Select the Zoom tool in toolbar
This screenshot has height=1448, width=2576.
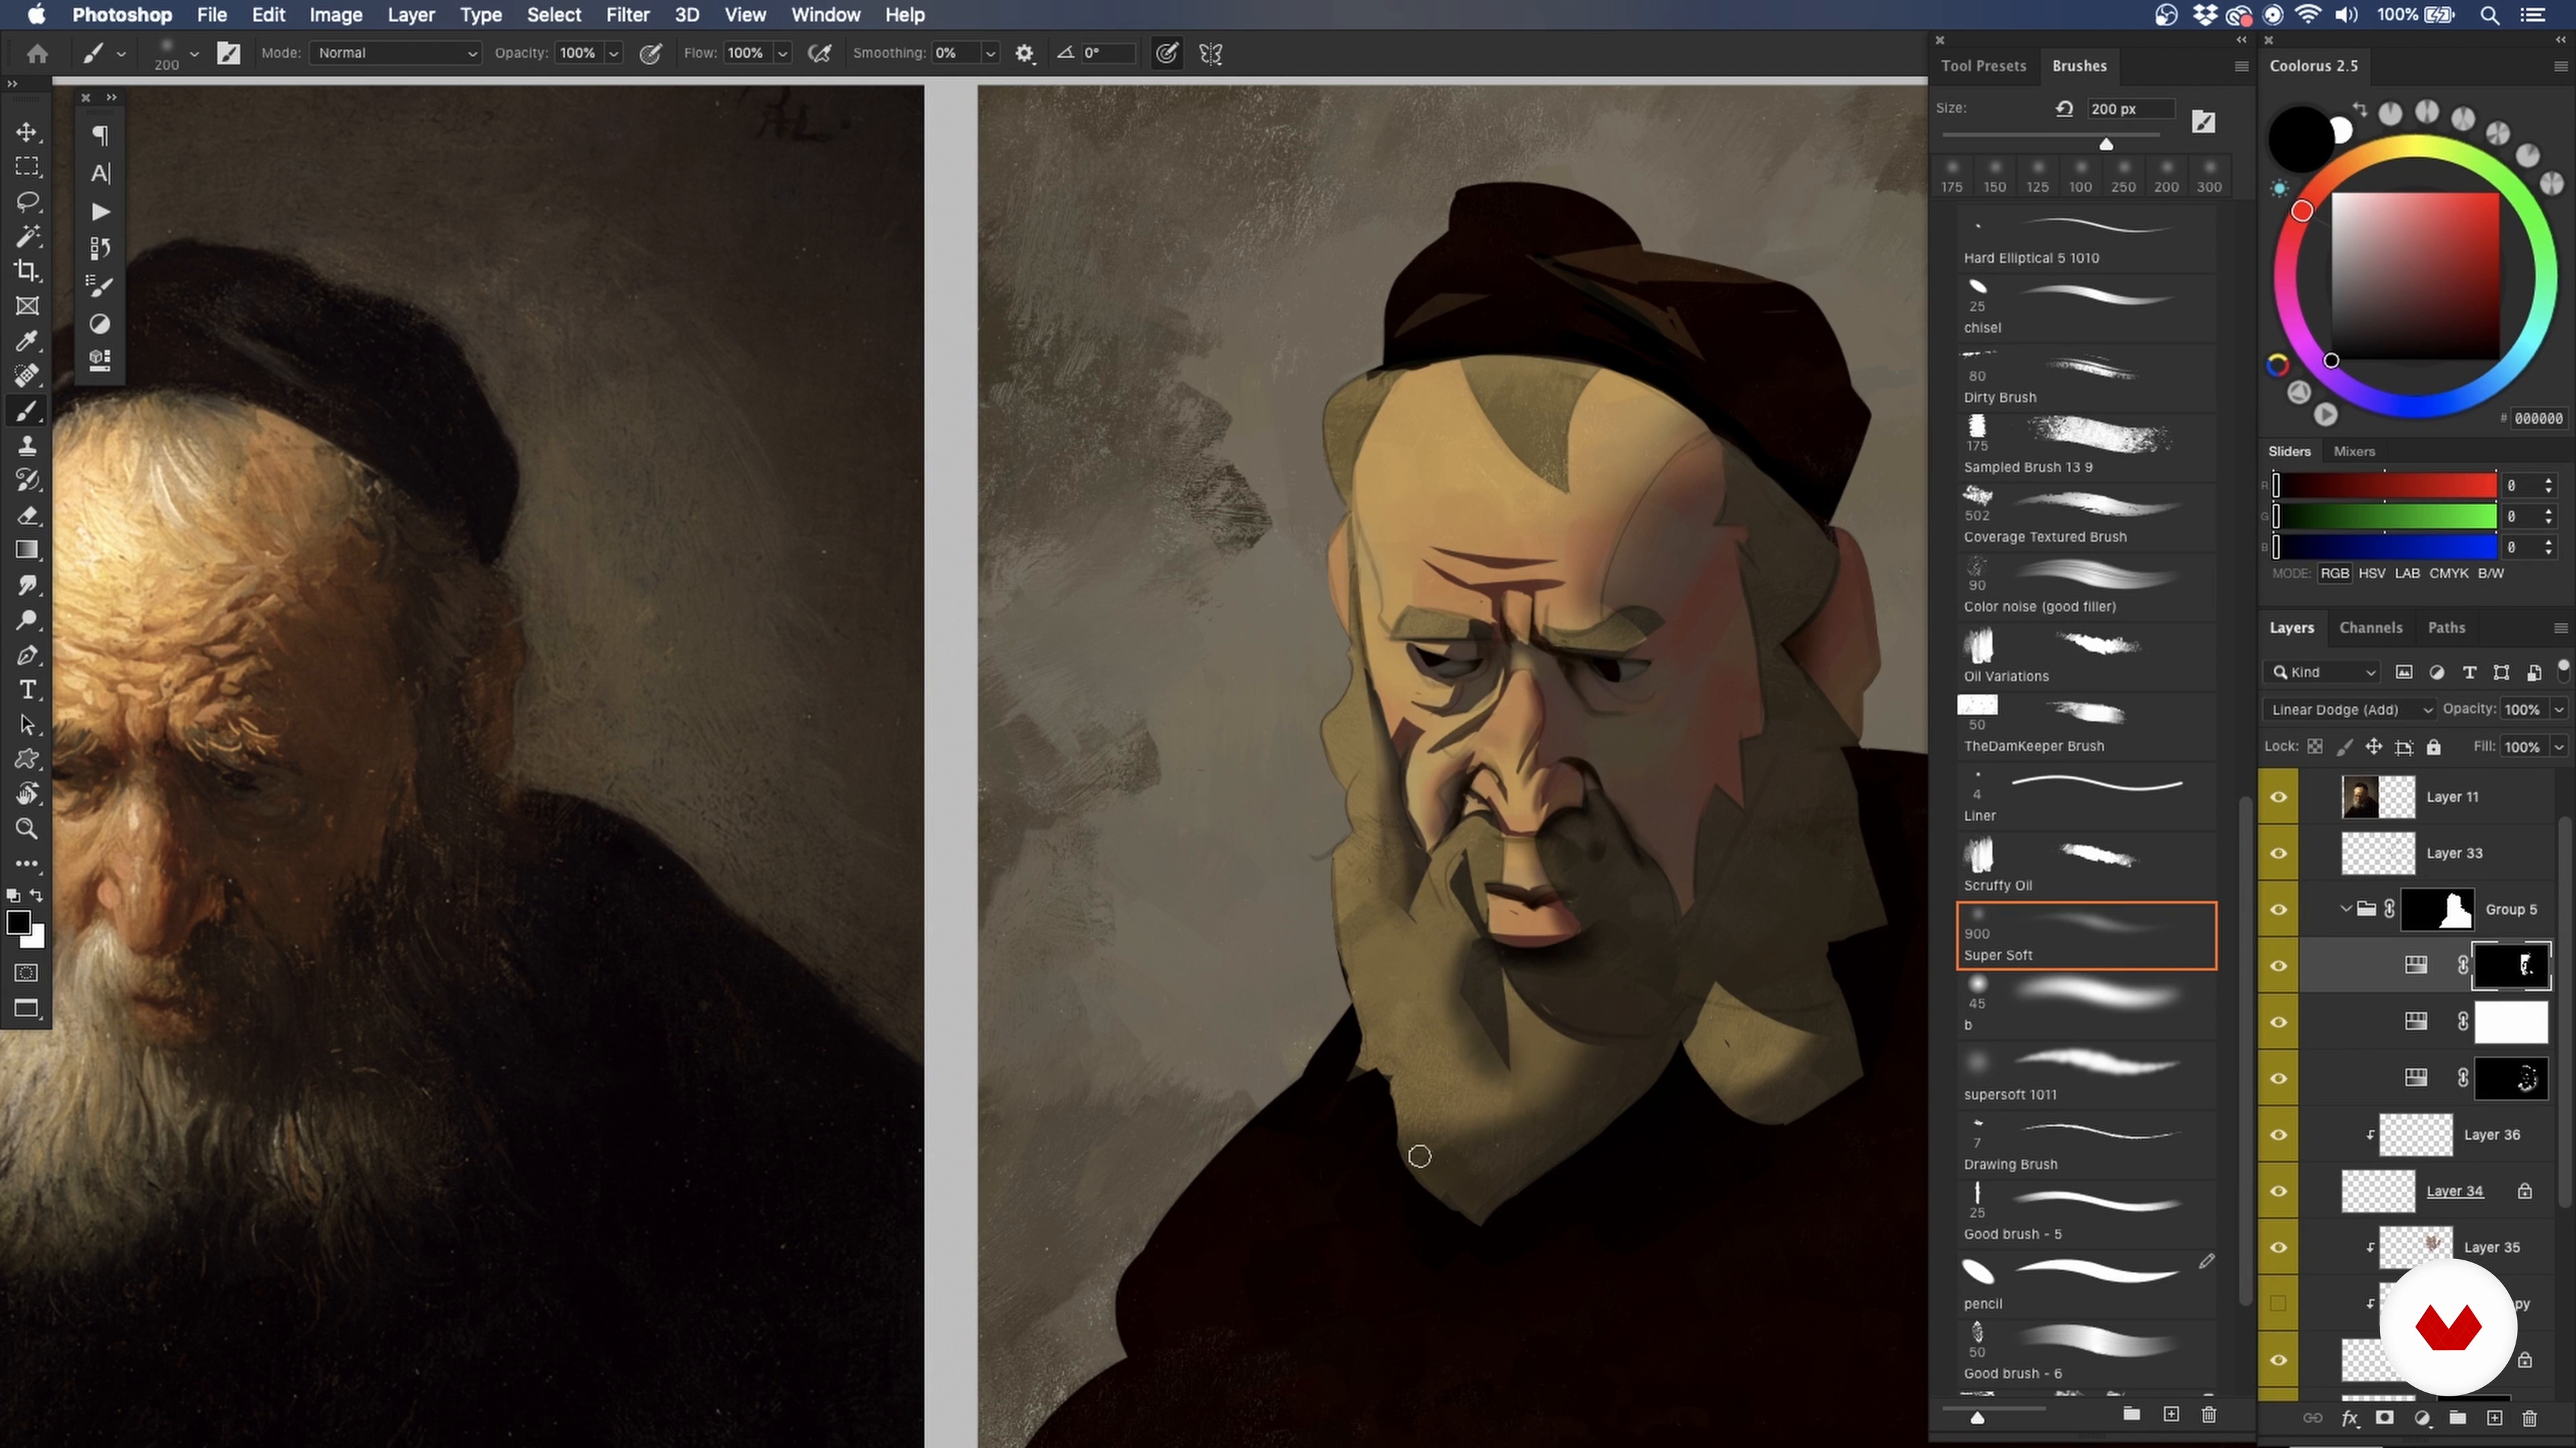point(27,829)
